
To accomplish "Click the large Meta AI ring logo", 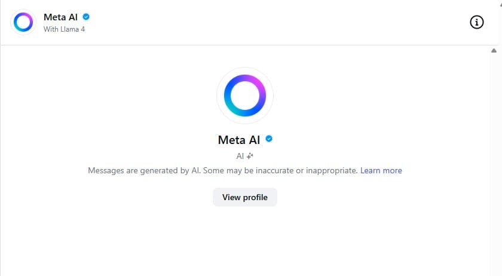I will pos(245,96).
